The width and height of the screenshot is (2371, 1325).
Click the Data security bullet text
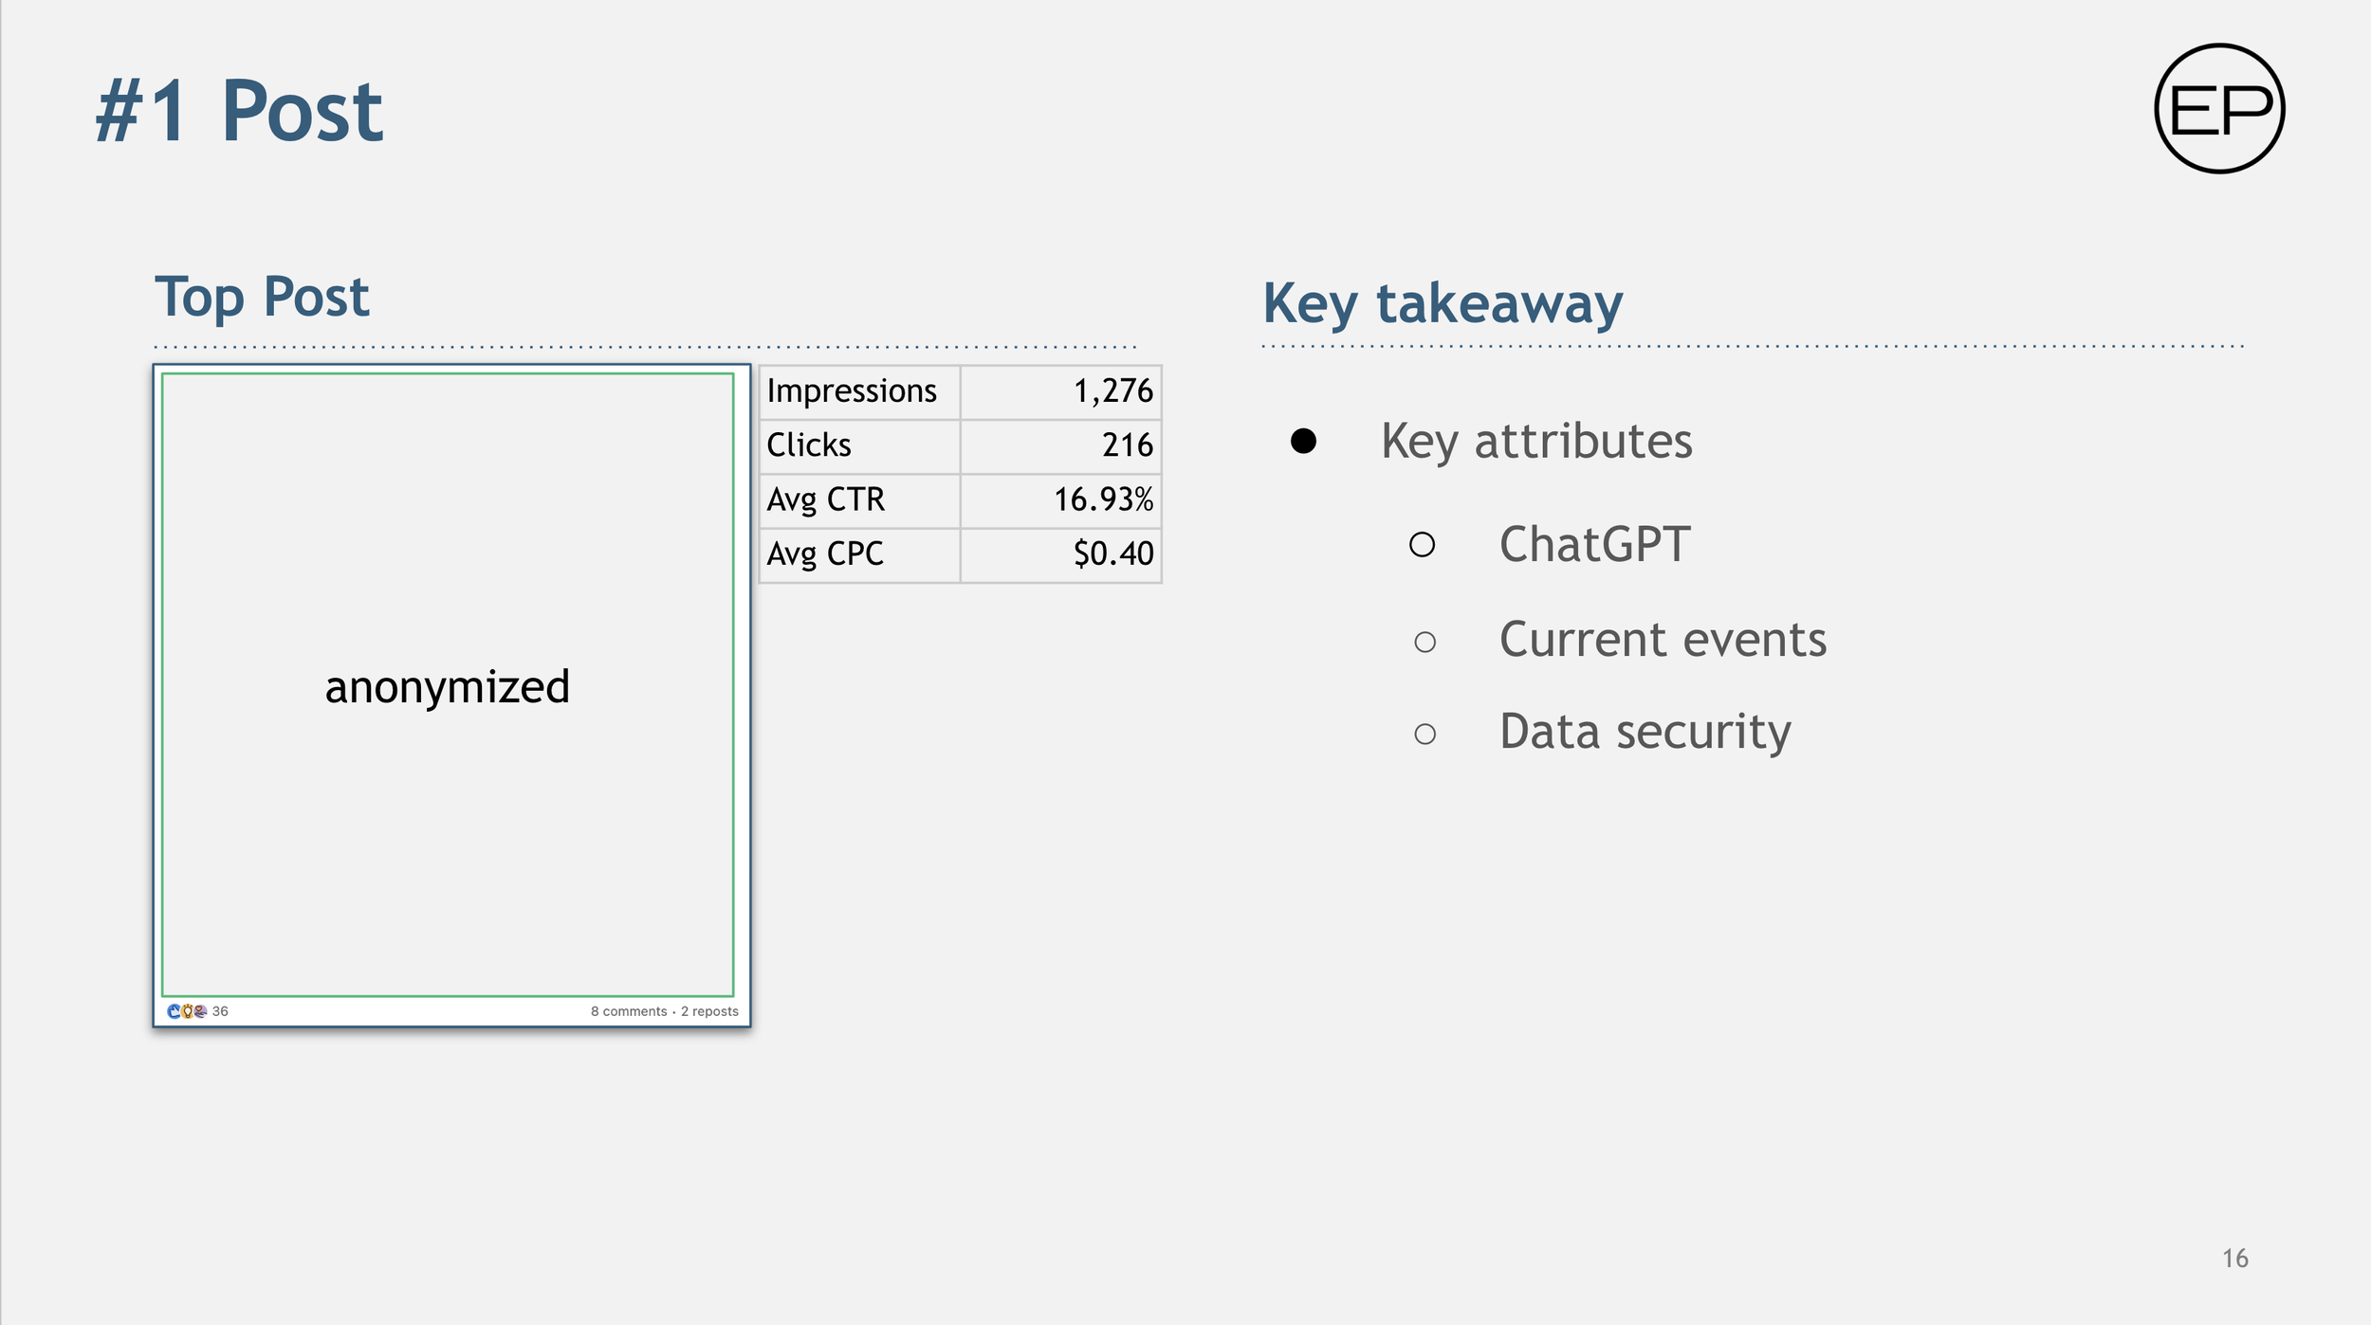point(1645,732)
